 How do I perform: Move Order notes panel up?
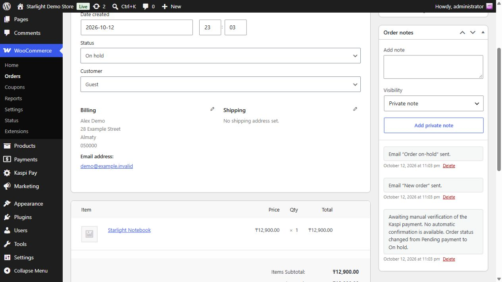[x=462, y=32]
